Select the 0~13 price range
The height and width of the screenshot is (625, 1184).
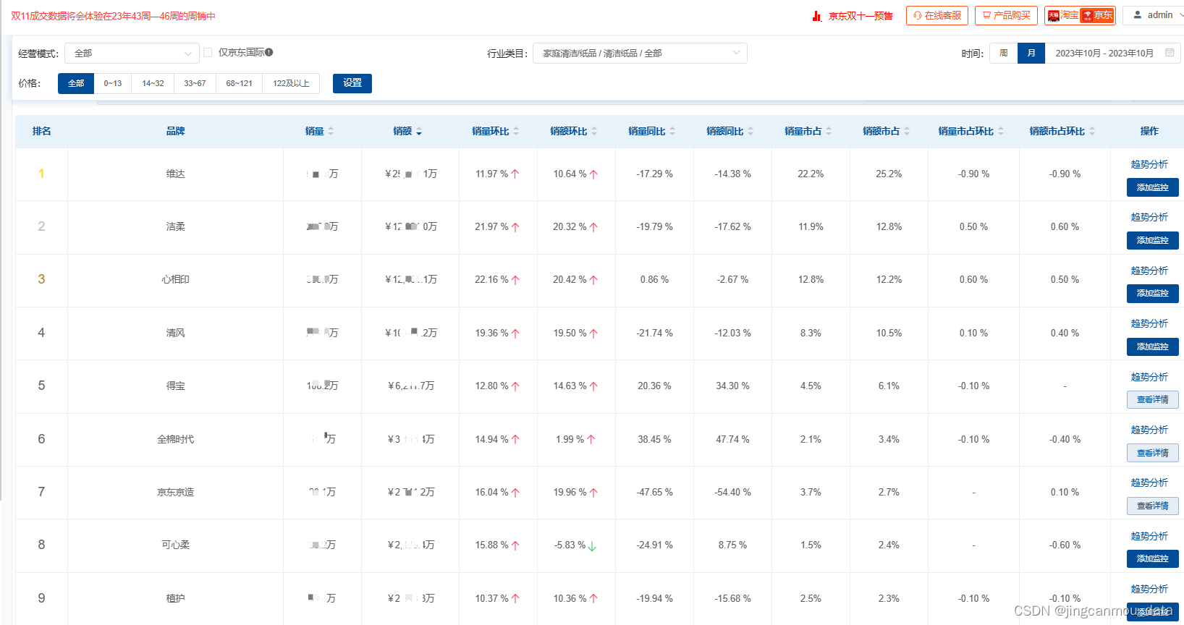coord(113,83)
